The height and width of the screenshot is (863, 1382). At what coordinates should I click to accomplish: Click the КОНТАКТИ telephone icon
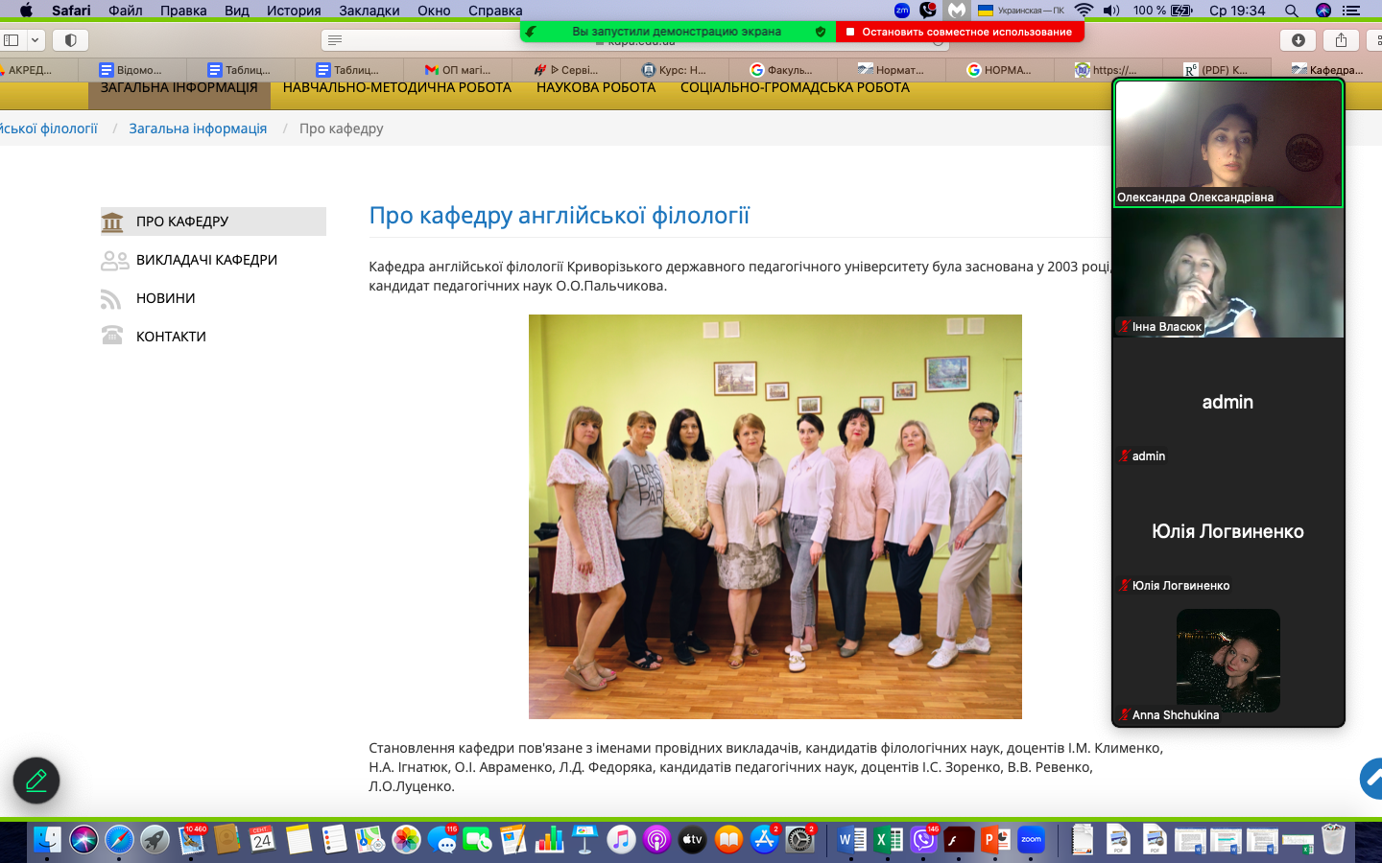pos(112,337)
